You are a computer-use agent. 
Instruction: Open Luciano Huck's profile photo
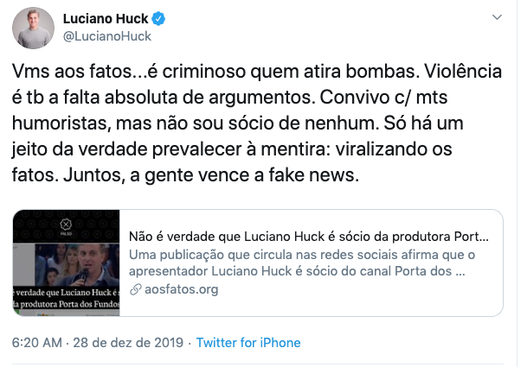(34, 28)
